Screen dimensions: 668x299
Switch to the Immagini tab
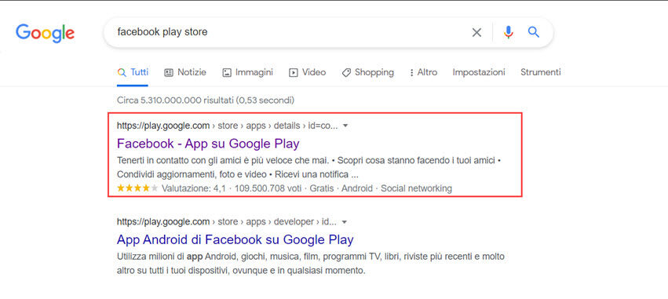tap(247, 72)
